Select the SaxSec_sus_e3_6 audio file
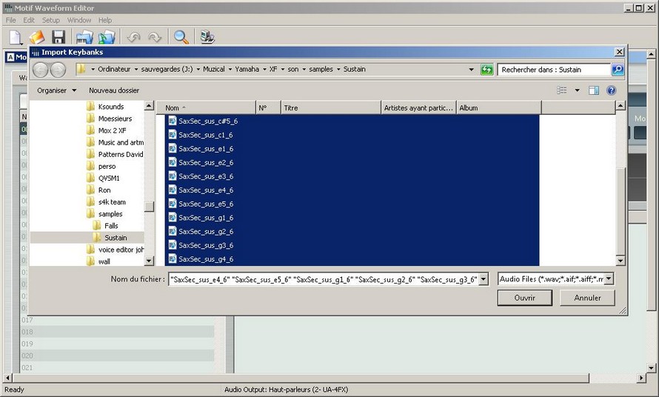 tap(206, 176)
